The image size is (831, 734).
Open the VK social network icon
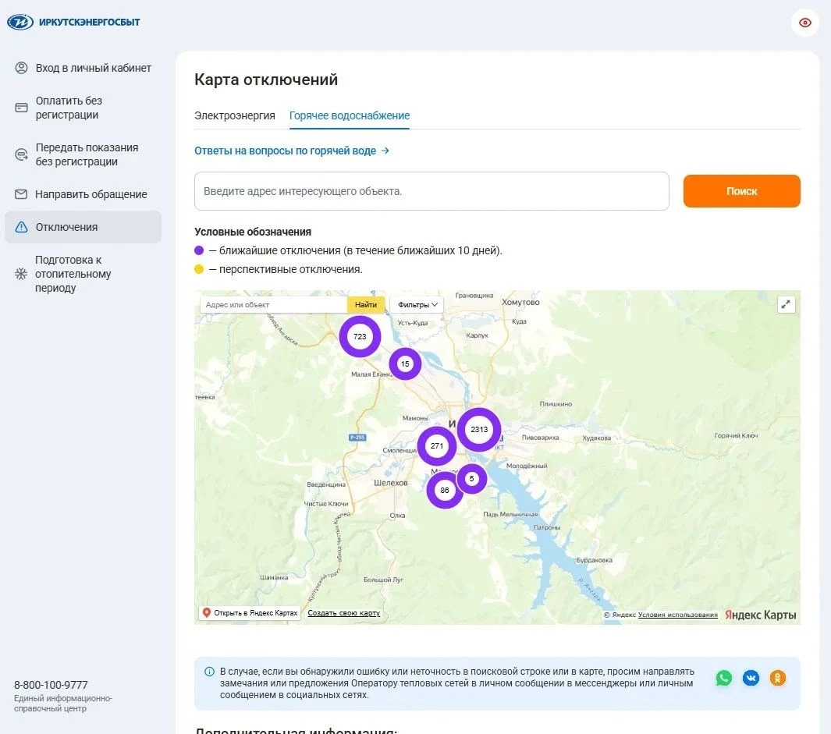point(751,678)
